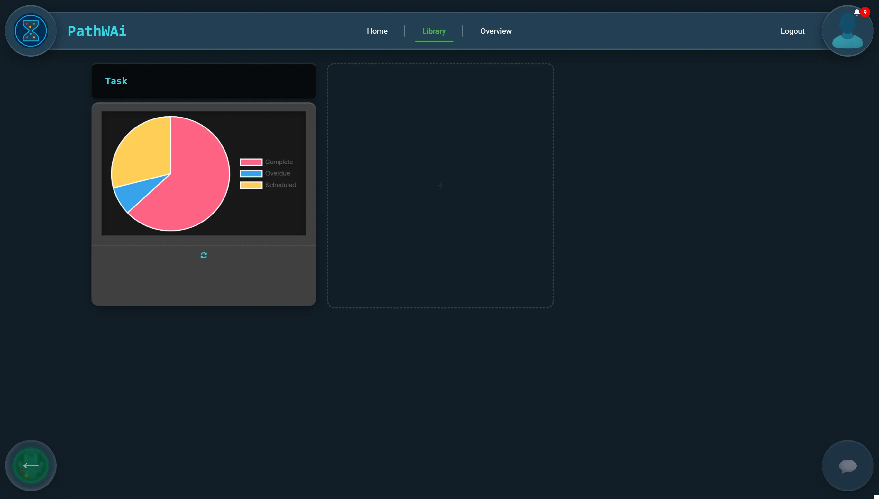Go to the Home tab
Viewport: 879px width, 499px height.
(x=377, y=31)
